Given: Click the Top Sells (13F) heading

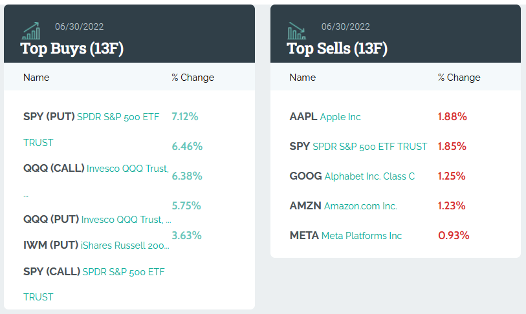Looking at the screenshot, I should (x=337, y=48).
